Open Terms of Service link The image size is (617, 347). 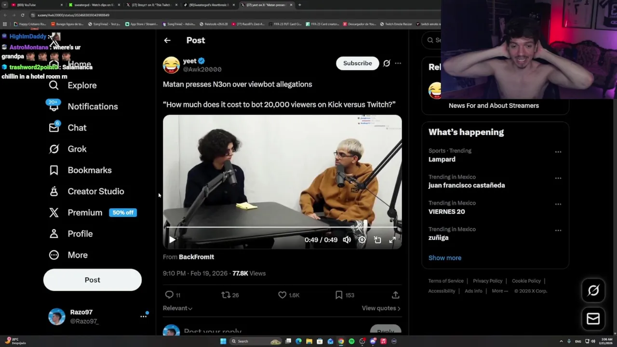(x=446, y=281)
